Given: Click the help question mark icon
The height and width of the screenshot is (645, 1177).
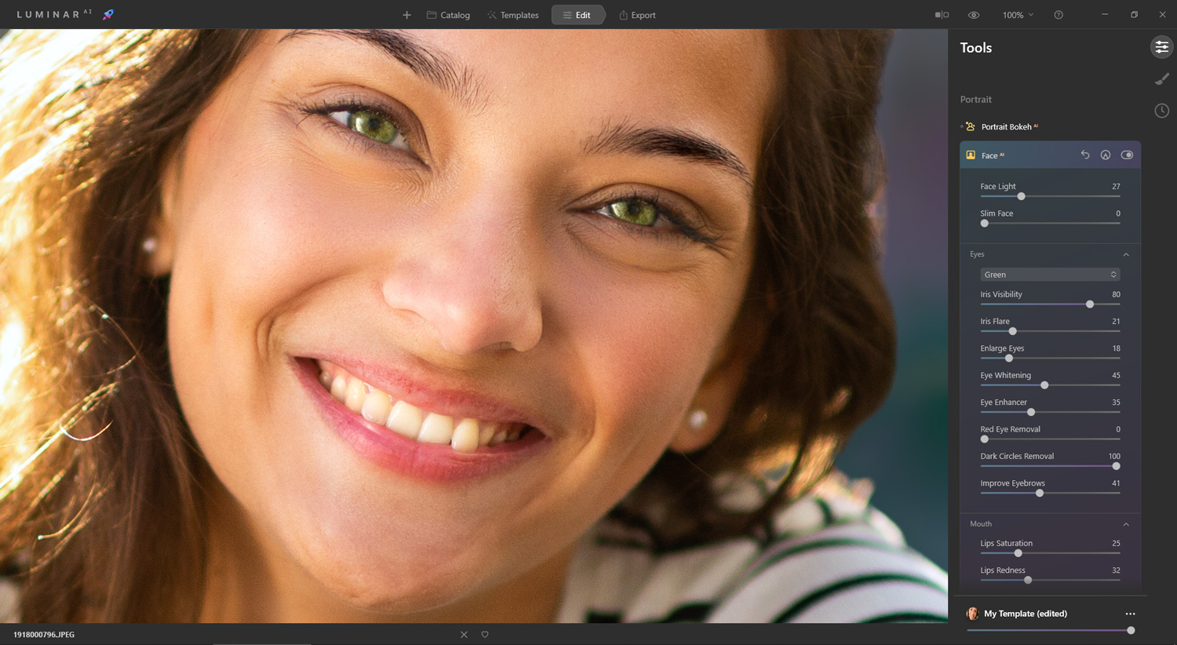Looking at the screenshot, I should point(1059,15).
